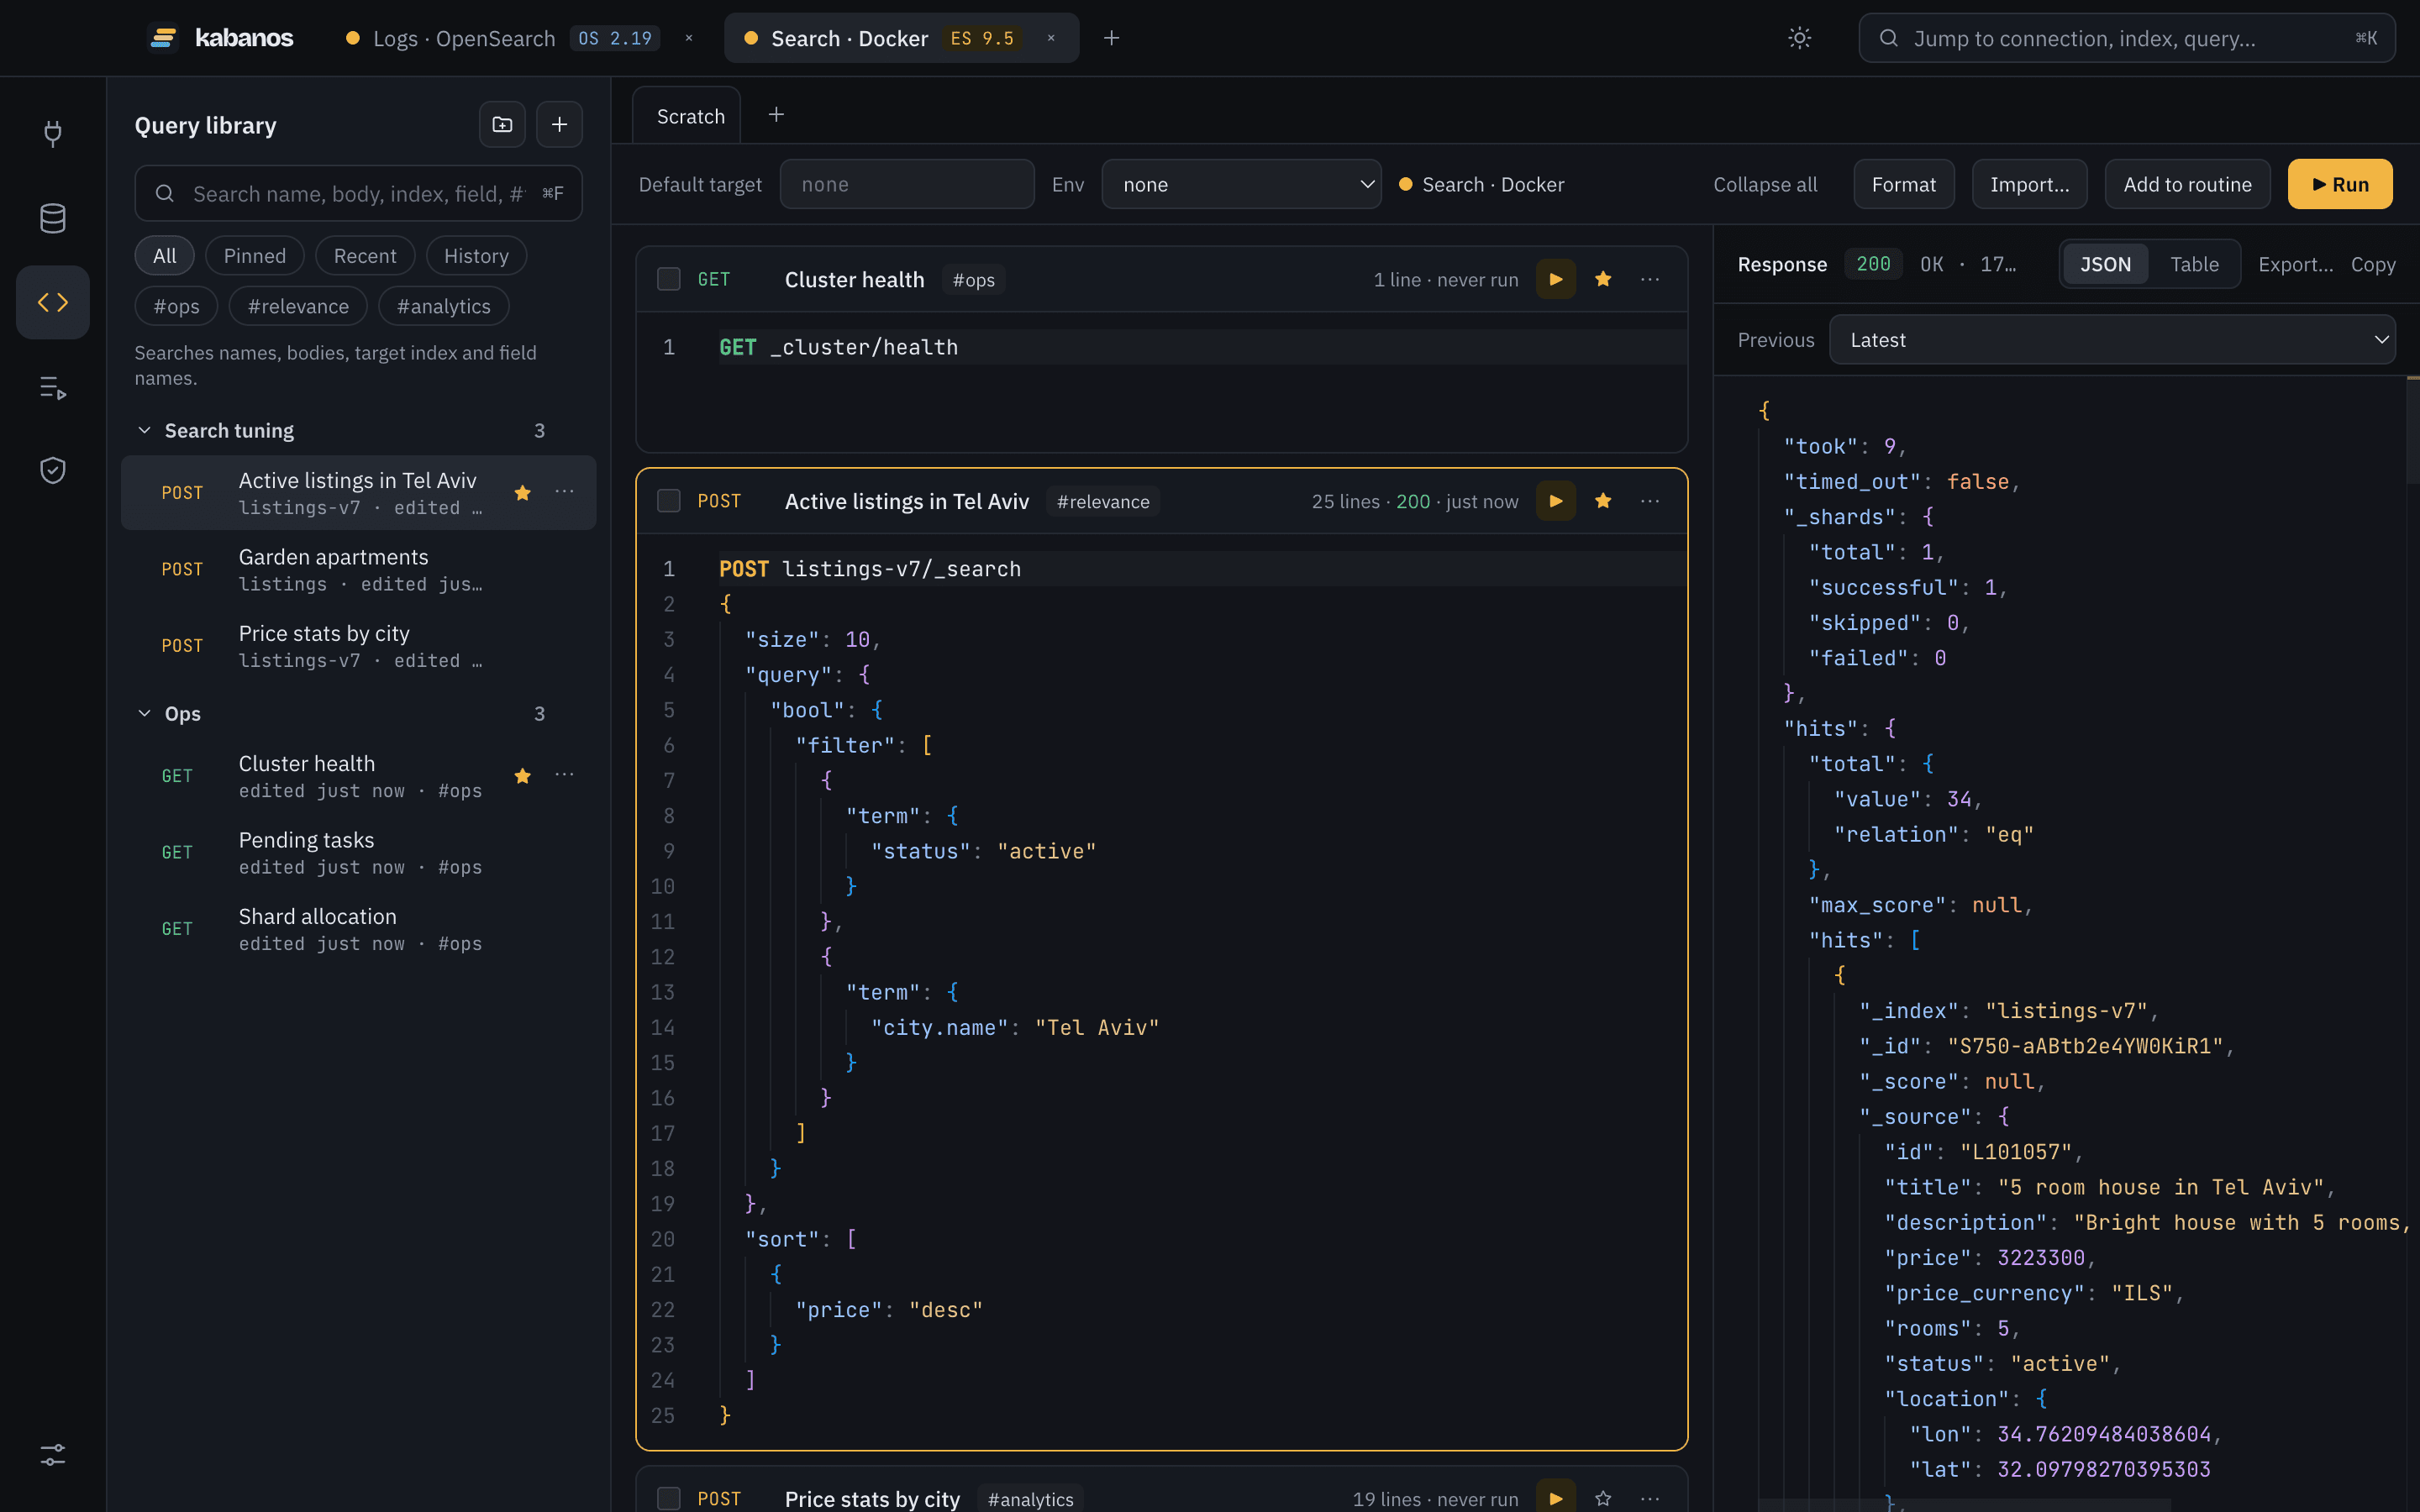Select the History filter tab
This screenshot has height=1512, width=2420.
click(x=476, y=256)
